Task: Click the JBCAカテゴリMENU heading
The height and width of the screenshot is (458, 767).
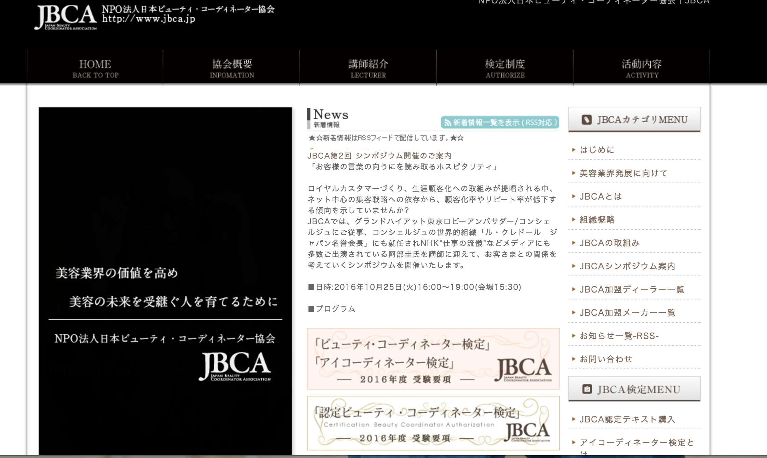Action: tap(634, 120)
